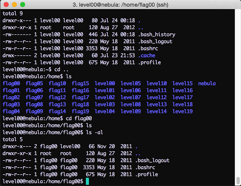
Task: Select the .bash_history file name
Action: [157, 35]
